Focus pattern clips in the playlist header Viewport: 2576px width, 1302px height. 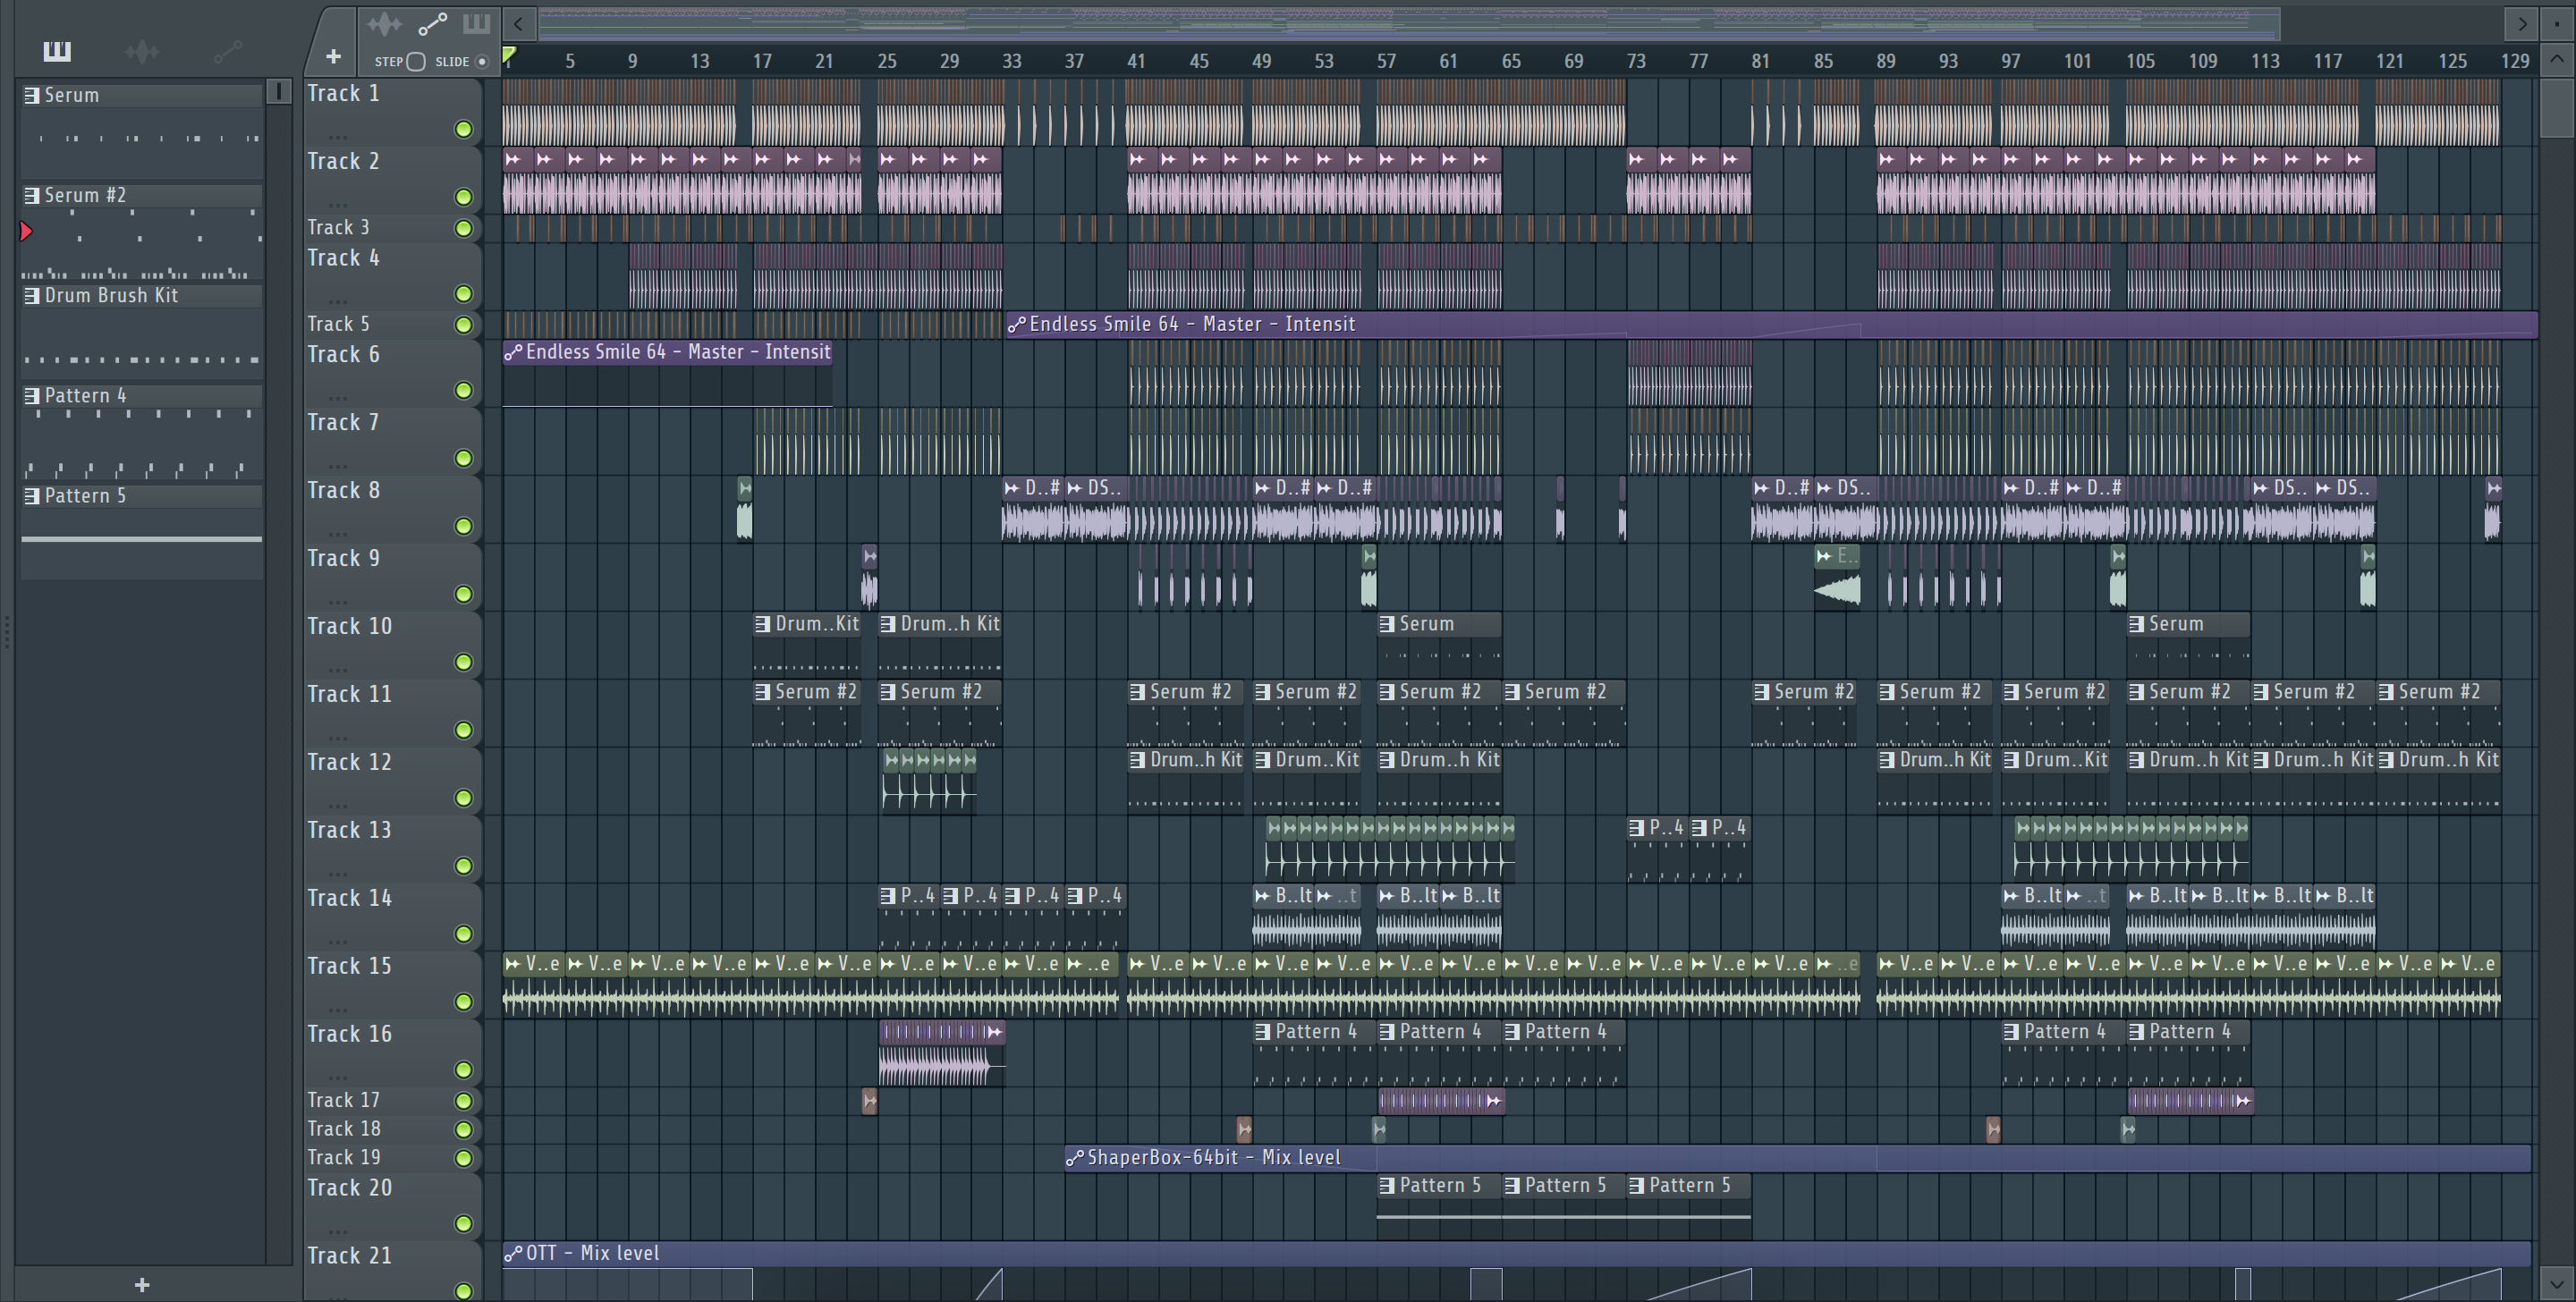coord(477,23)
